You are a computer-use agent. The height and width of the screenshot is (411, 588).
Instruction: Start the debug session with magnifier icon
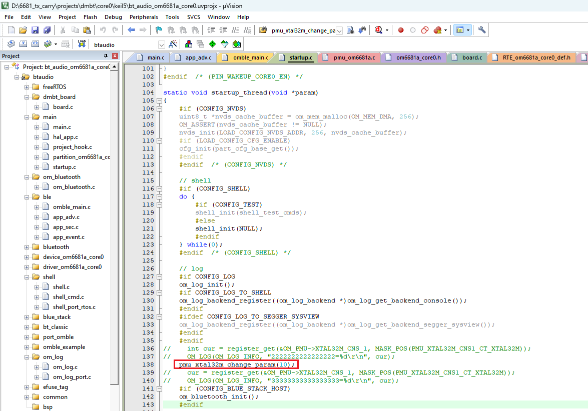coord(378,30)
